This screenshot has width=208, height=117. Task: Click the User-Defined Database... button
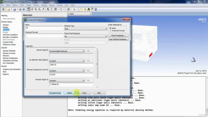[118, 39]
